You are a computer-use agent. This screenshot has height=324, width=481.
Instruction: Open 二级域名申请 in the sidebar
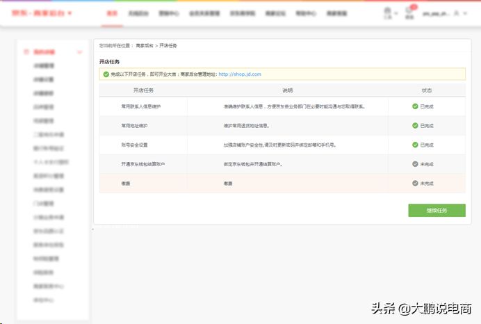(49, 135)
